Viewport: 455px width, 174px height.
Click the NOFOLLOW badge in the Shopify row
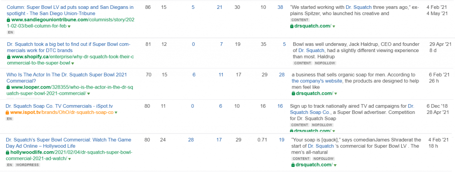pyautogui.click(x=325, y=63)
